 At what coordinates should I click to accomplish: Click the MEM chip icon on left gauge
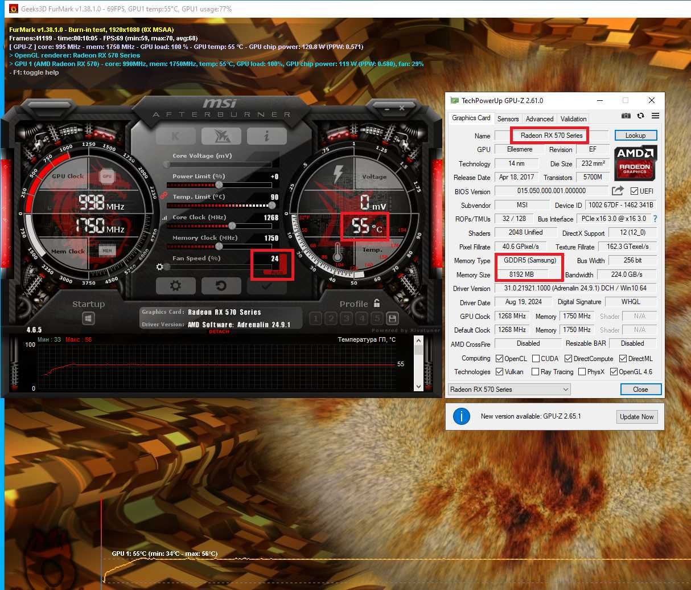(x=107, y=250)
